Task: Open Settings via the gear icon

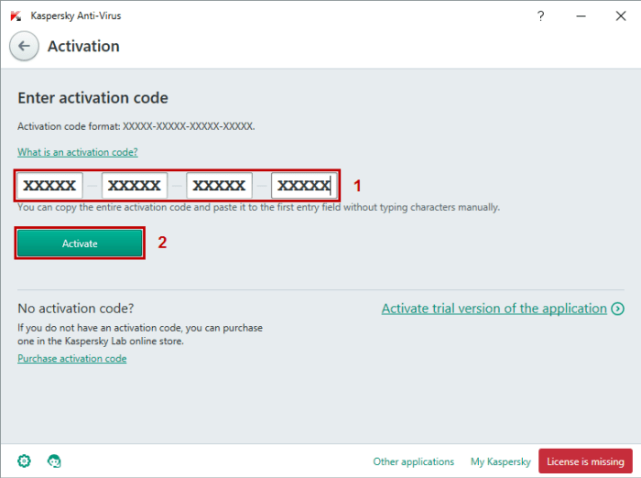Action: pos(24,461)
